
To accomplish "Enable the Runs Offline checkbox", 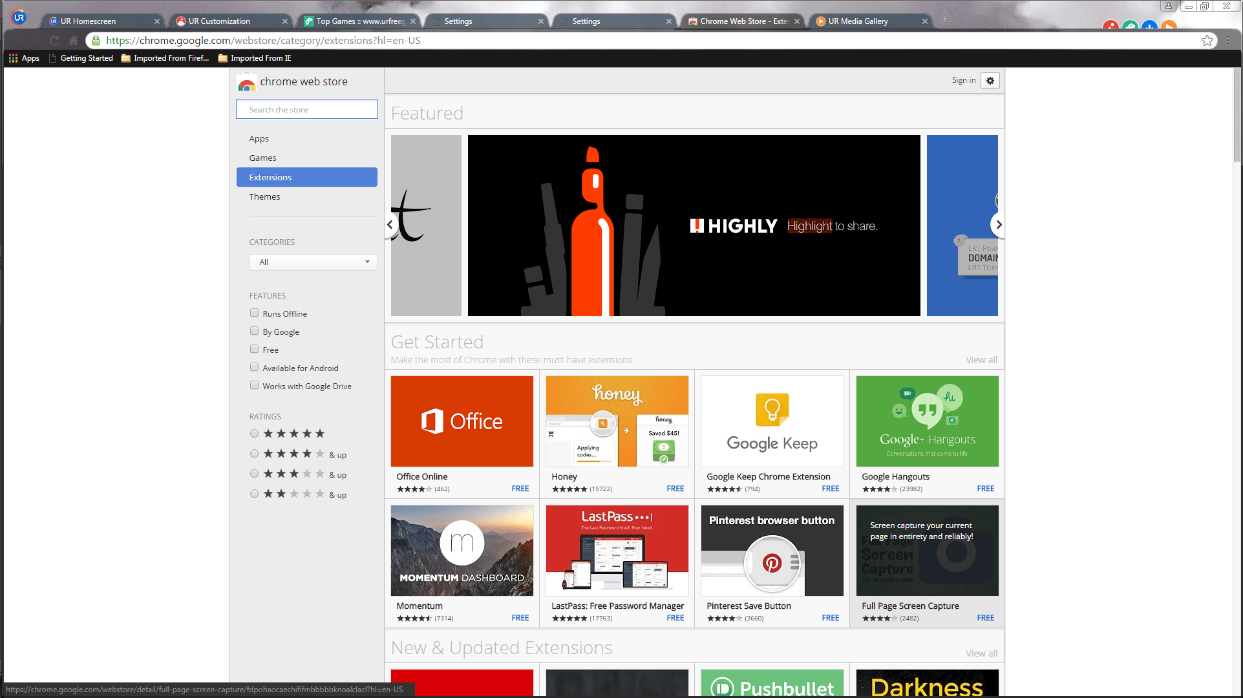I will (x=254, y=313).
